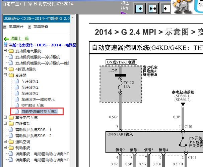Click the right-arrow view control button

(139, 9)
